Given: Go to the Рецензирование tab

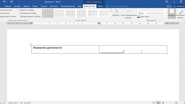Looking at the screenshot, I should (68, 6).
